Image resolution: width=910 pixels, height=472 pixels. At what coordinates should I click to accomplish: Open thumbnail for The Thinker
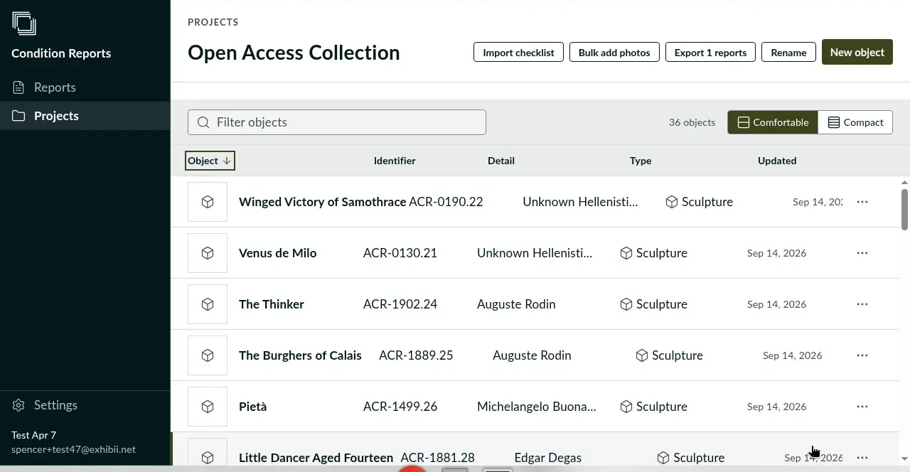(208, 304)
